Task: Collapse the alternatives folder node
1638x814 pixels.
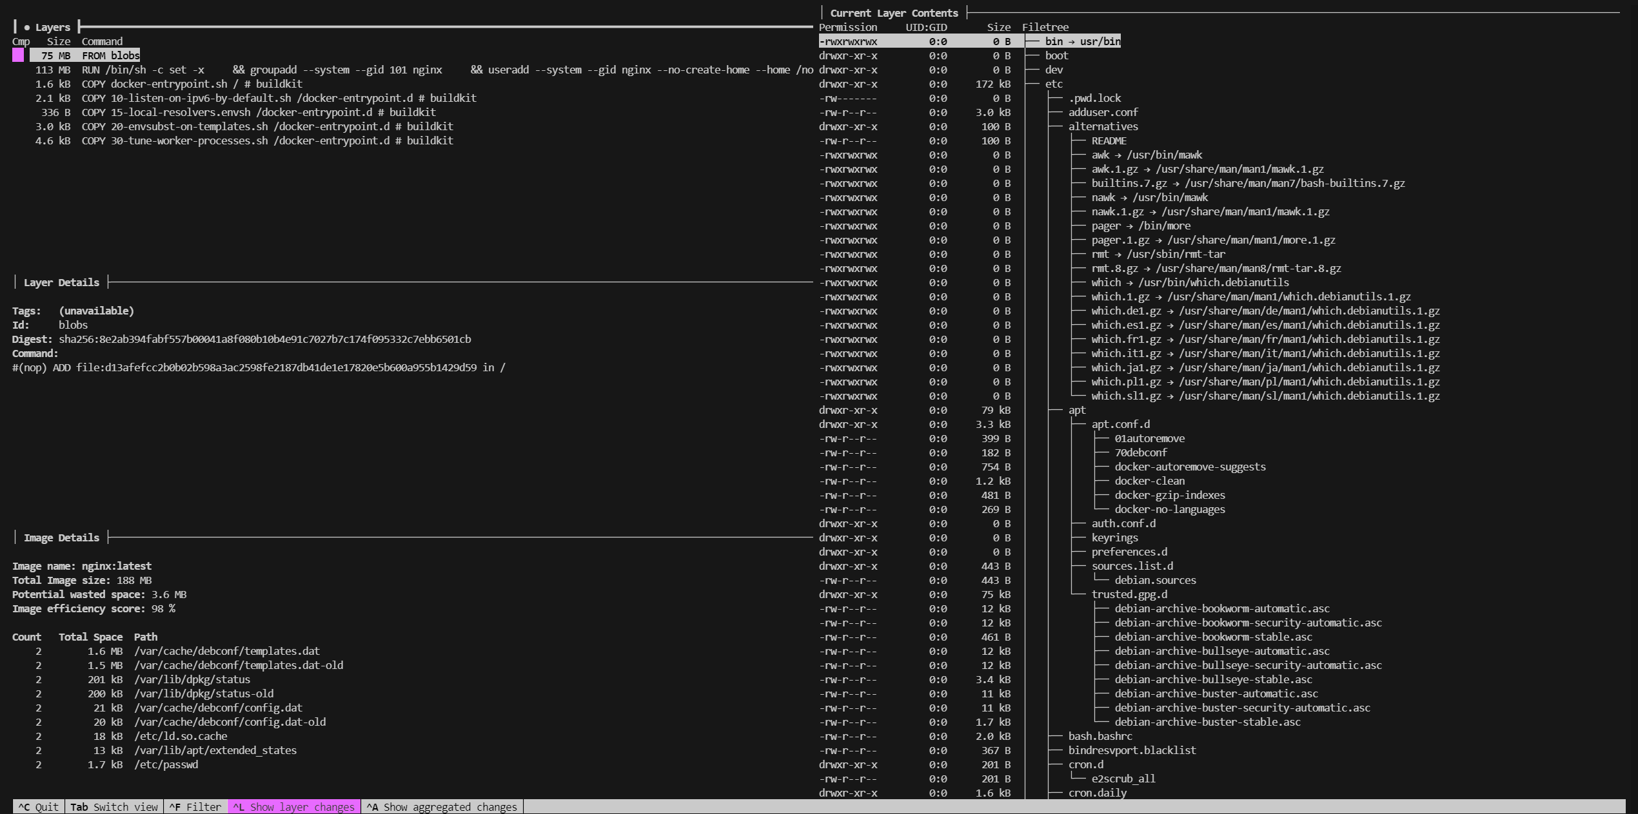Action: (x=1103, y=126)
